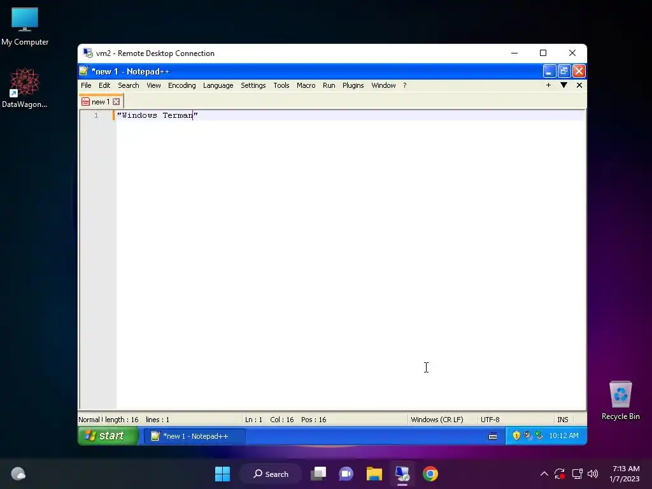Open the ? help menu
The height and width of the screenshot is (489, 652).
pos(404,85)
